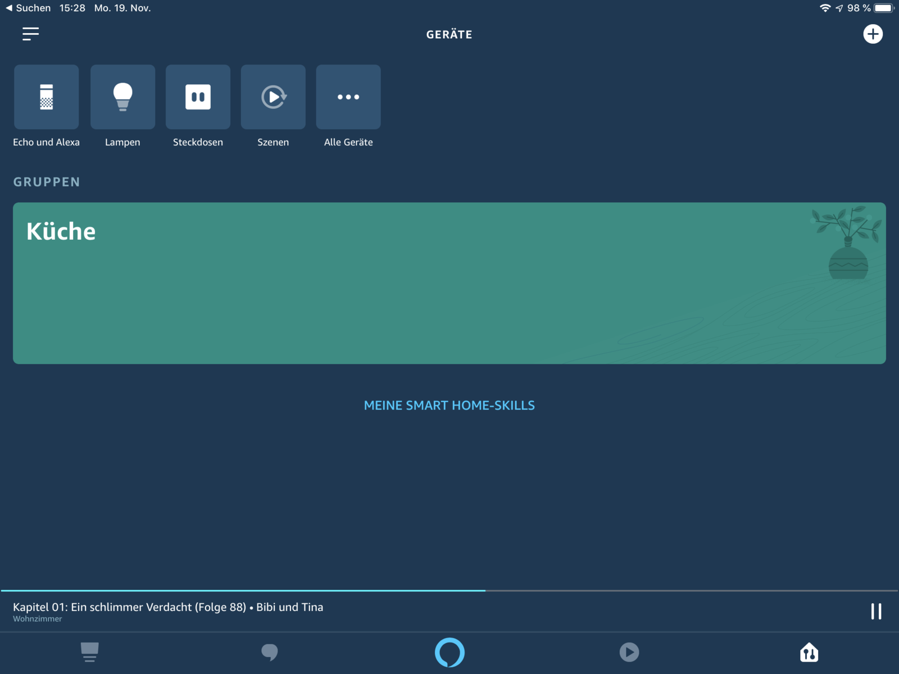This screenshot has height=674, width=899.
Task: Tap the location services arrow icon
Action: point(839,8)
